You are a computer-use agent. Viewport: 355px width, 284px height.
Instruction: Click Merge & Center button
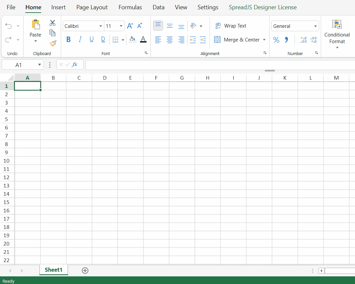pos(236,40)
